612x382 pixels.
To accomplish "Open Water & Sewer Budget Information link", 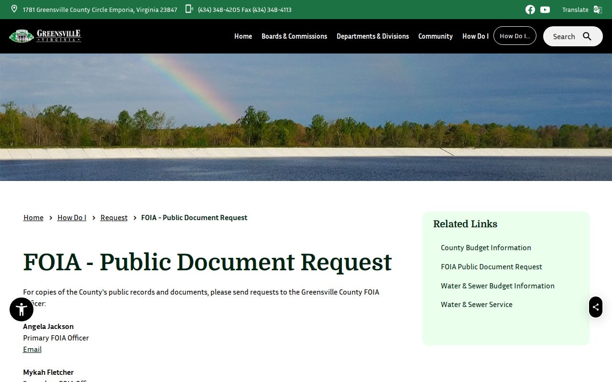I will click(498, 286).
